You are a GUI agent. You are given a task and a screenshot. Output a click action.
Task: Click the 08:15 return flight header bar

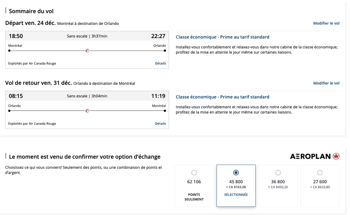(87, 96)
